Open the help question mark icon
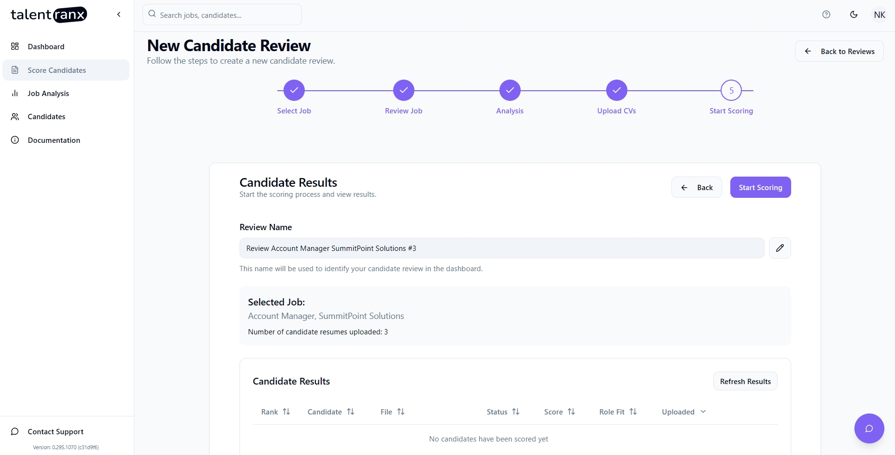The width and height of the screenshot is (895, 455). tap(826, 14)
